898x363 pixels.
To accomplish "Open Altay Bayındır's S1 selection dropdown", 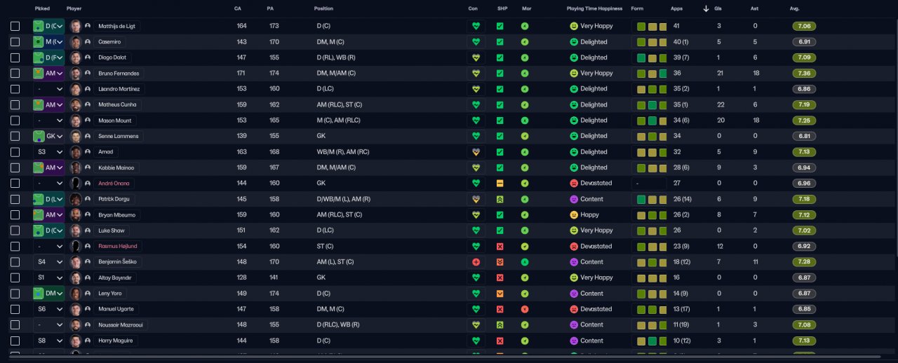I will [59, 278].
